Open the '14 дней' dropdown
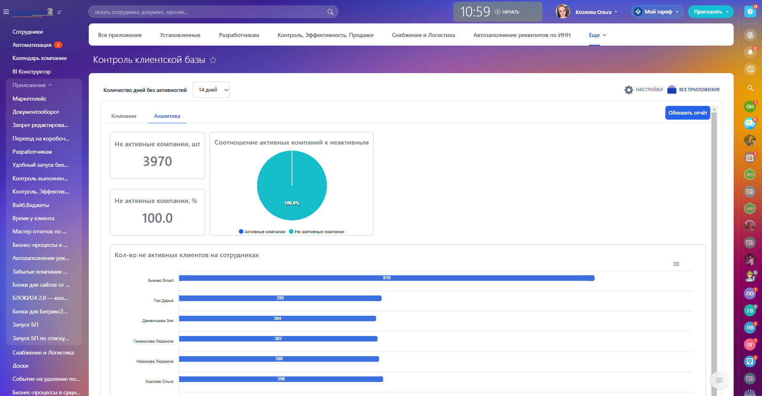Screen dimensions: 762x396 [x=211, y=90]
